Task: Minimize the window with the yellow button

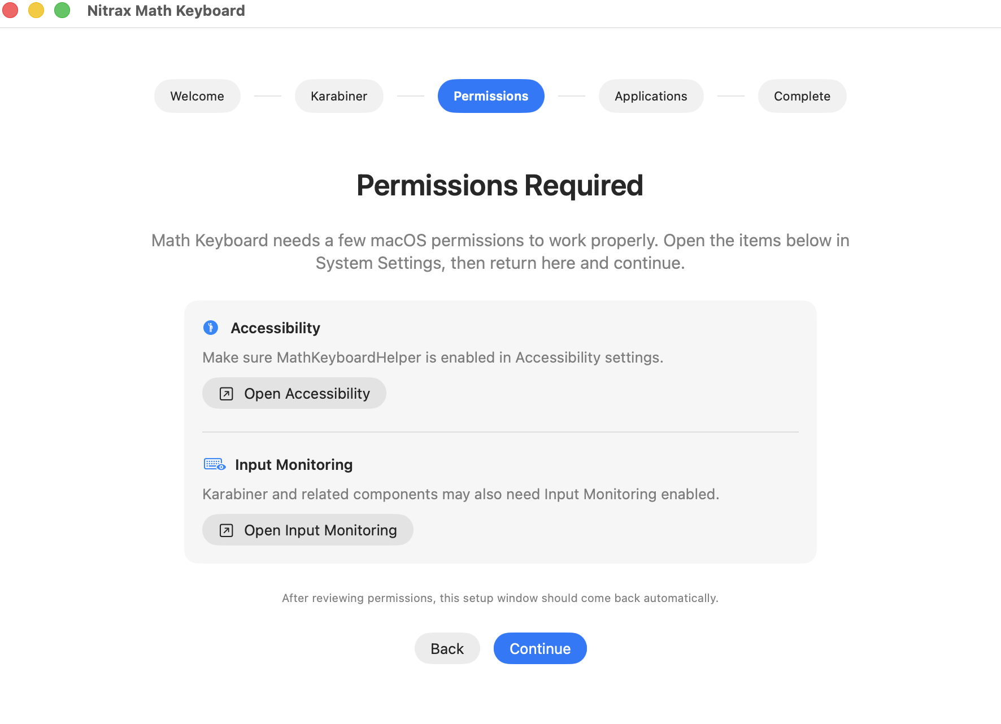Action: click(36, 10)
